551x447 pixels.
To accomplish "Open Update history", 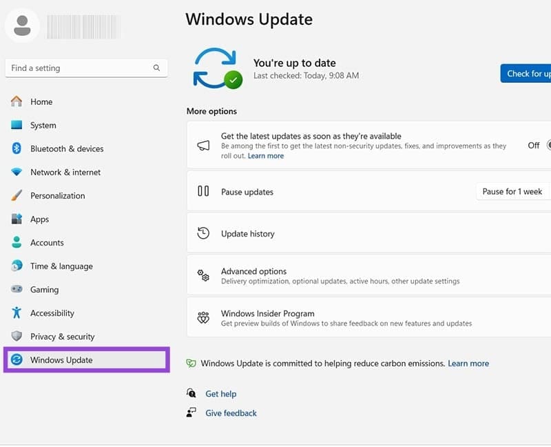I will [x=369, y=233].
